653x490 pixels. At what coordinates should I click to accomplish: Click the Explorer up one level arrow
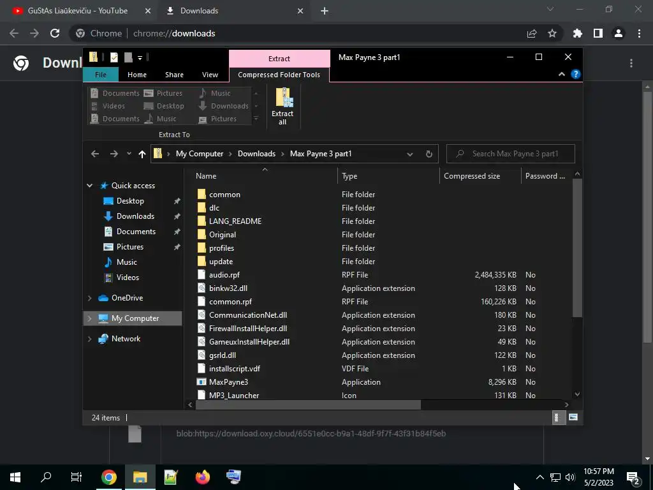142,154
